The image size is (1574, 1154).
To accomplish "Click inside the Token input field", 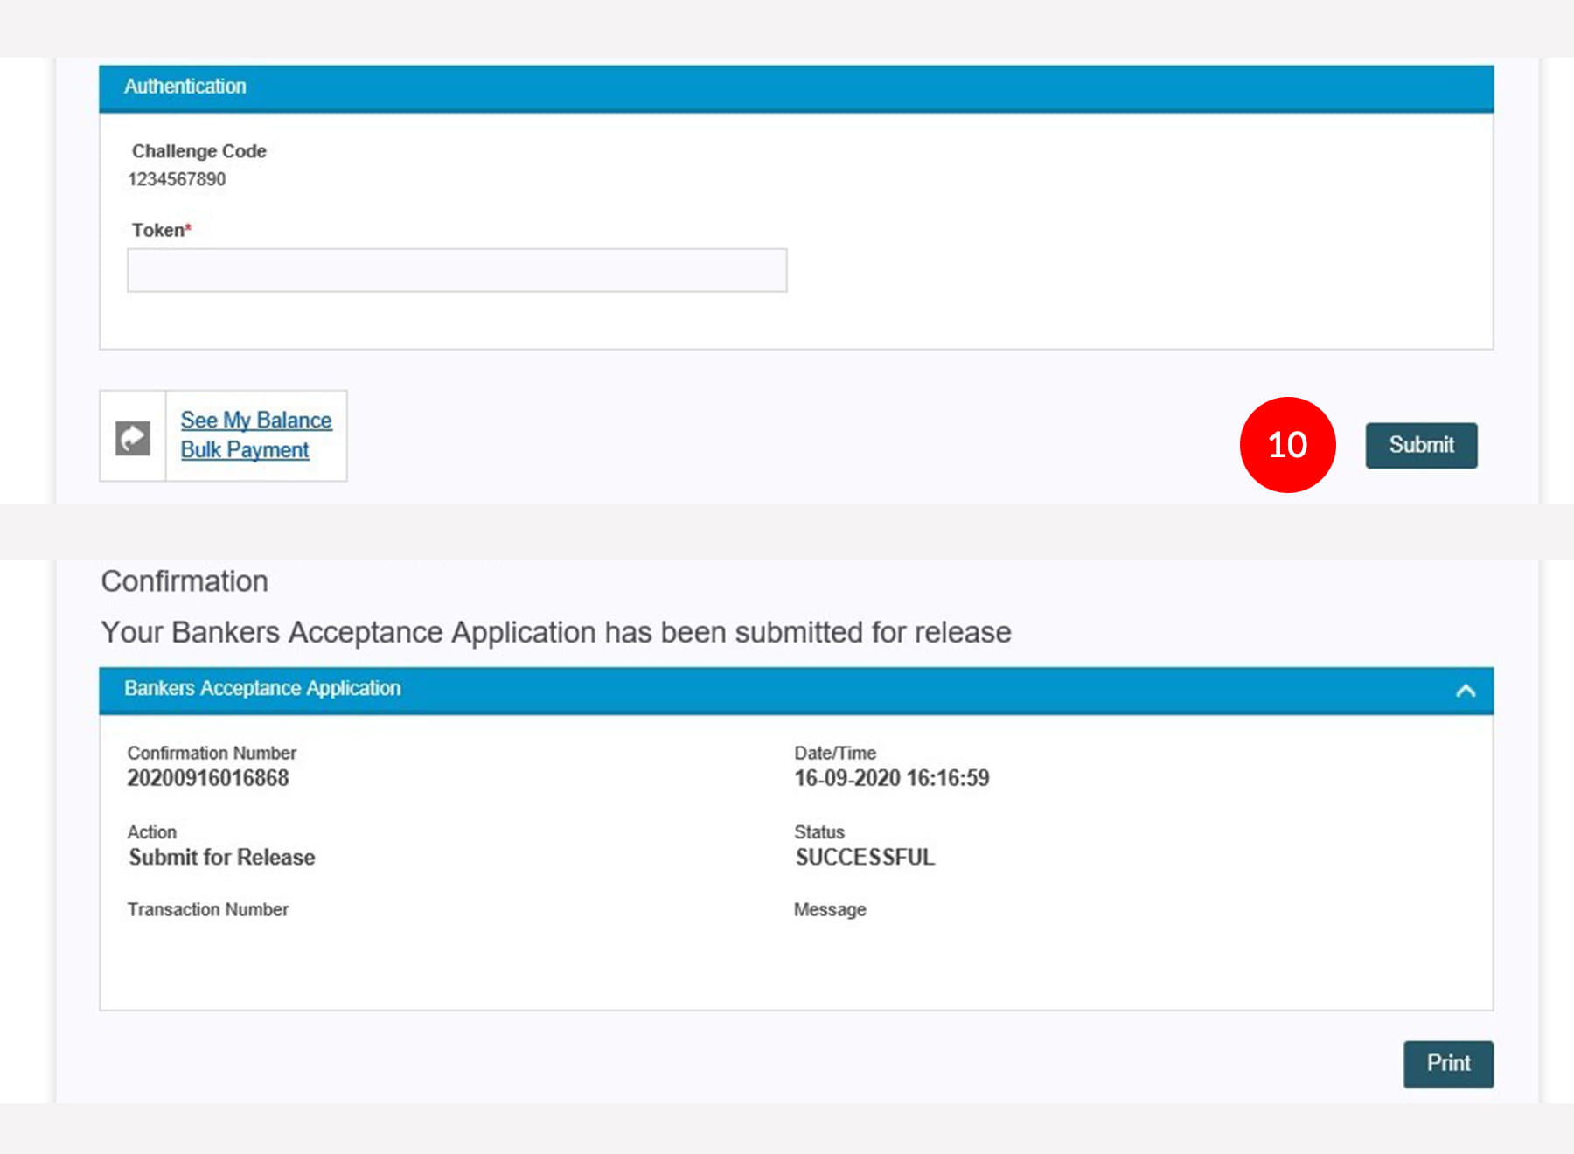I will tap(456, 270).
